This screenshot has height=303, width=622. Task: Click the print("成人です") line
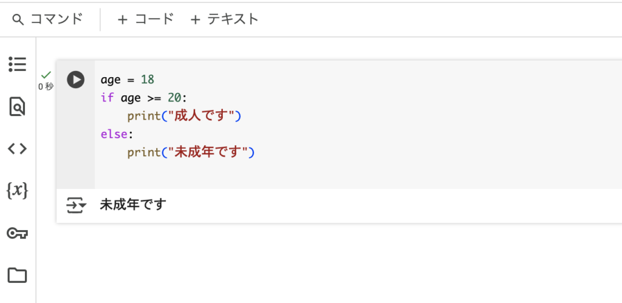(184, 116)
